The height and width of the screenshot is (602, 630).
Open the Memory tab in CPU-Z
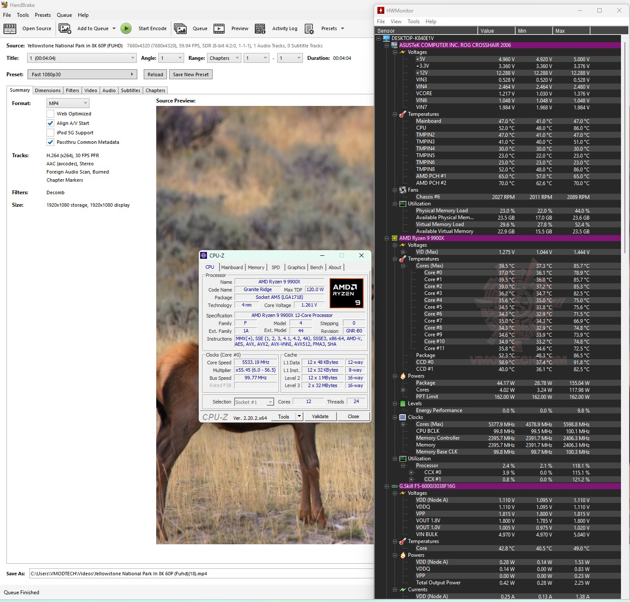(256, 267)
